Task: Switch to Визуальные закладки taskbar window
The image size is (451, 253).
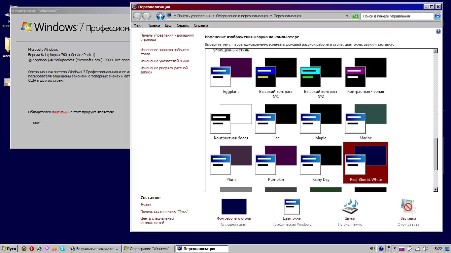Action: 95,249
